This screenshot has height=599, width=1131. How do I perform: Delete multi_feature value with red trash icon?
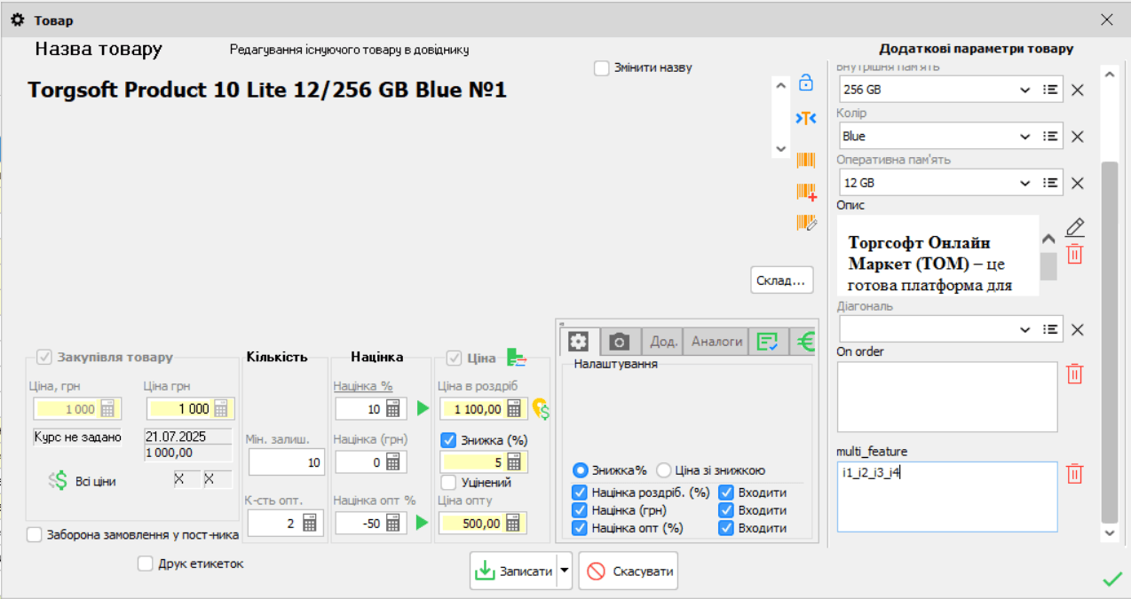tap(1074, 474)
